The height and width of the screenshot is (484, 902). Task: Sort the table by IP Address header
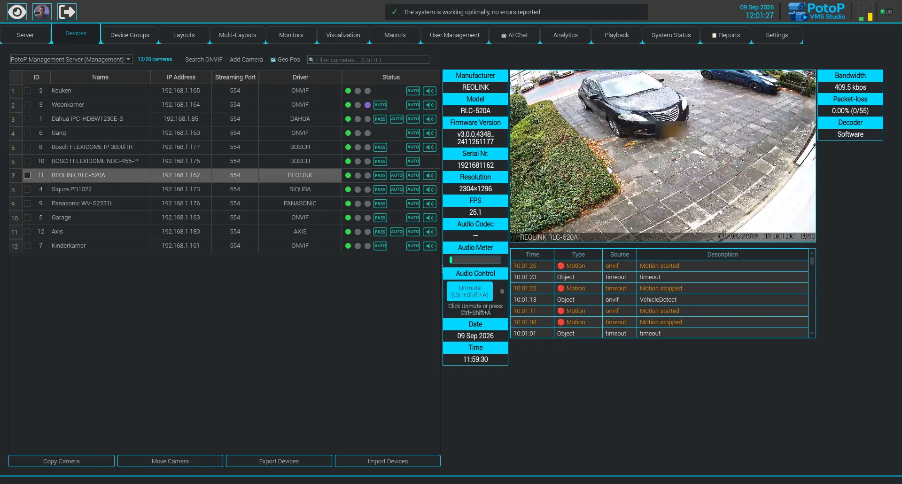coord(181,77)
